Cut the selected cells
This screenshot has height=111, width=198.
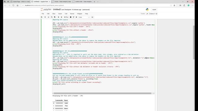(x=49, y=17)
